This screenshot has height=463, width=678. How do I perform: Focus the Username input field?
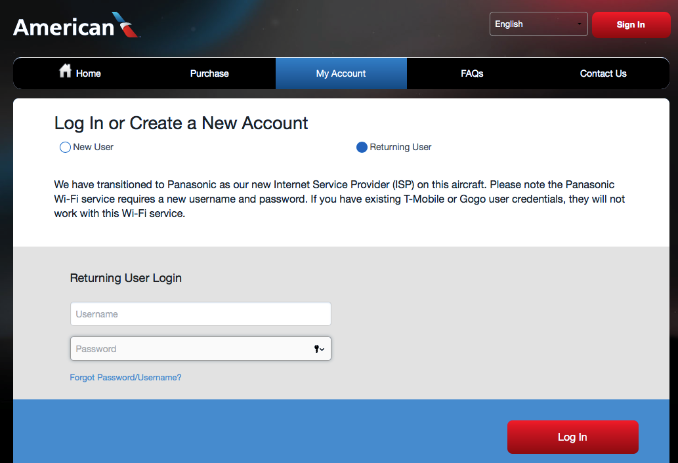201,314
